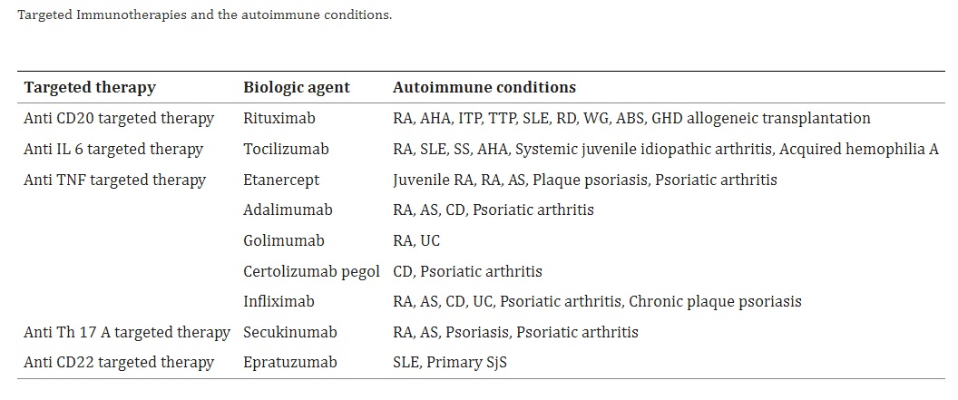Click the table caption about Targeted Immunotherapies
Screen dimensions: 958x400
click(x=205, y=15)
